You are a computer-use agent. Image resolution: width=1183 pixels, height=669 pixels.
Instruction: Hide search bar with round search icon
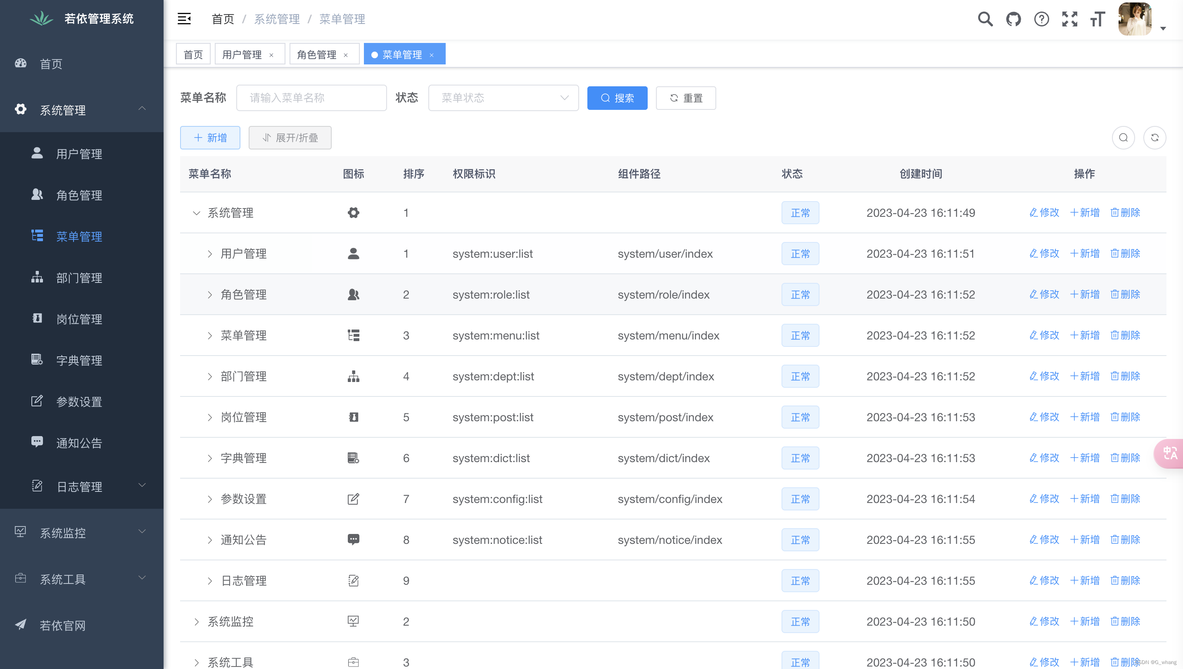tap(1123, 138)
